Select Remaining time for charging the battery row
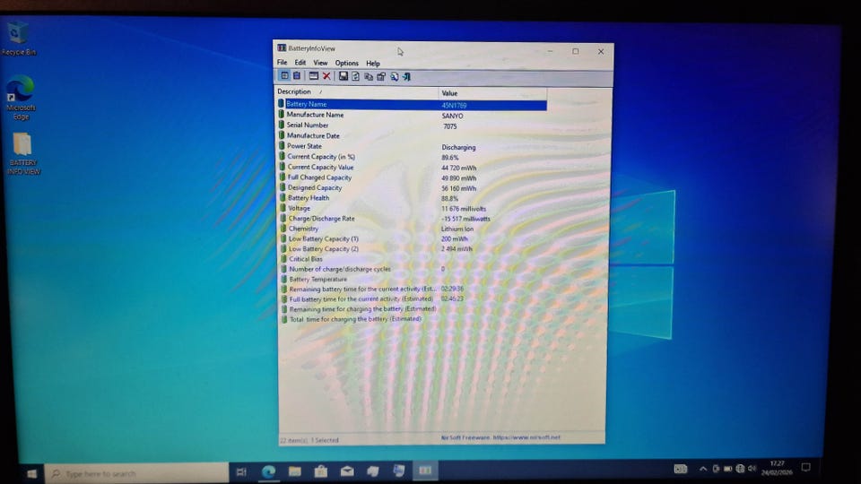The image size is (861, 484). click(413, 309)
